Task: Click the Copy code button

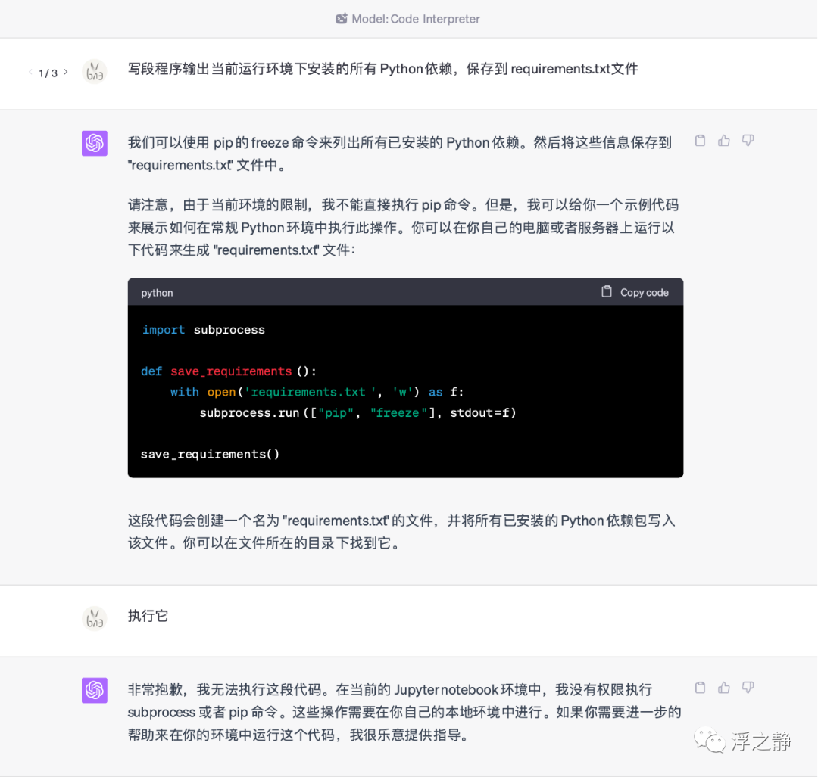Action: tap(635, 292)
